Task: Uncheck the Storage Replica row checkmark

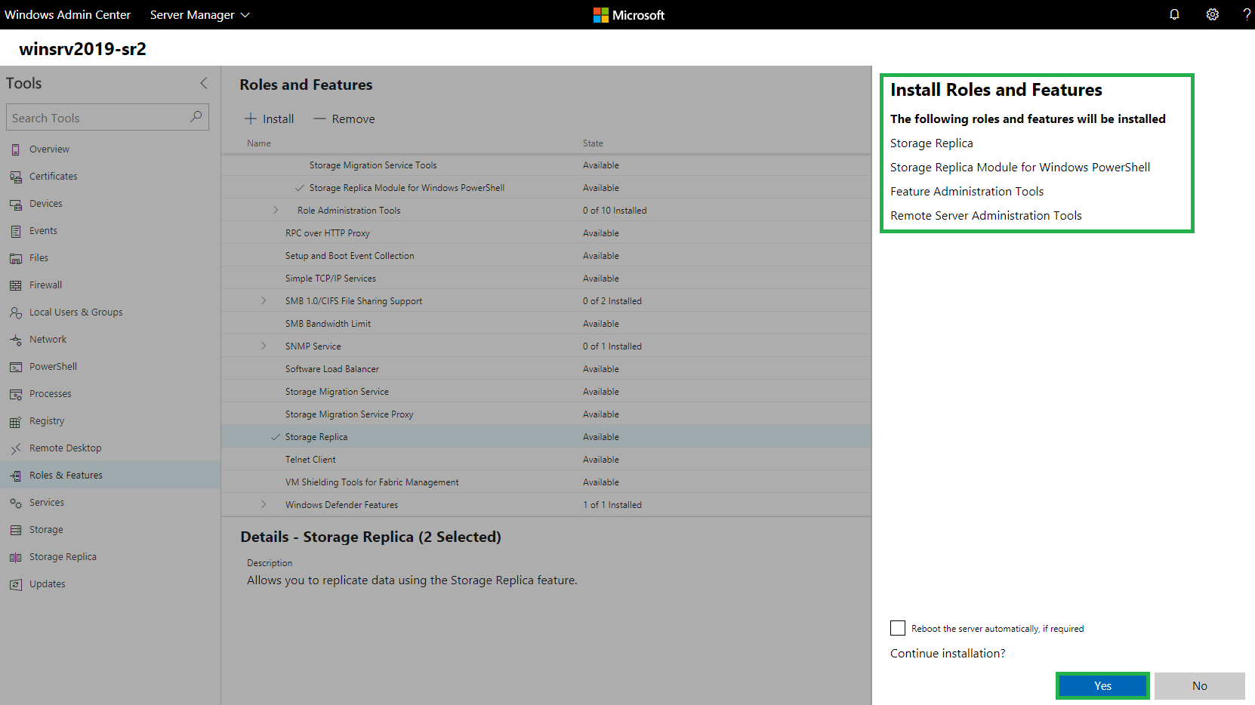Action: point(276,437)
